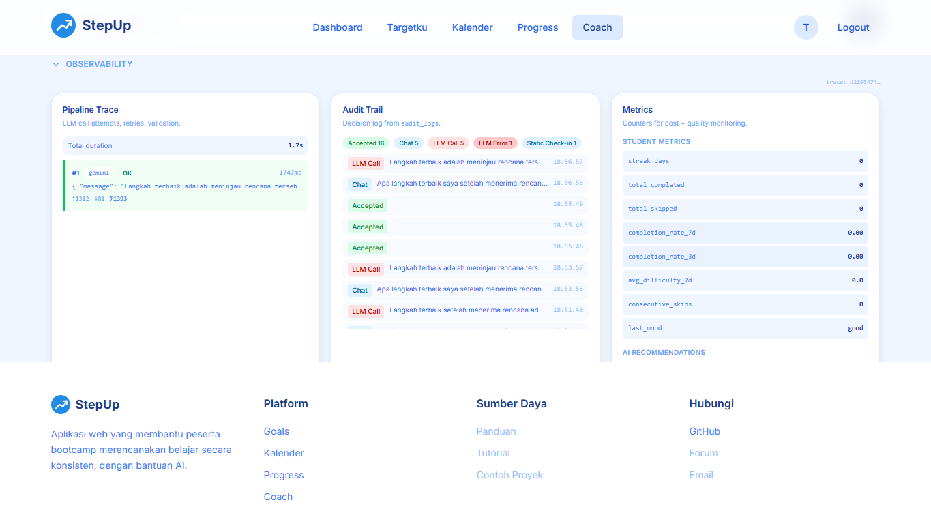Select the Coach navigation tab

point(597,27)
